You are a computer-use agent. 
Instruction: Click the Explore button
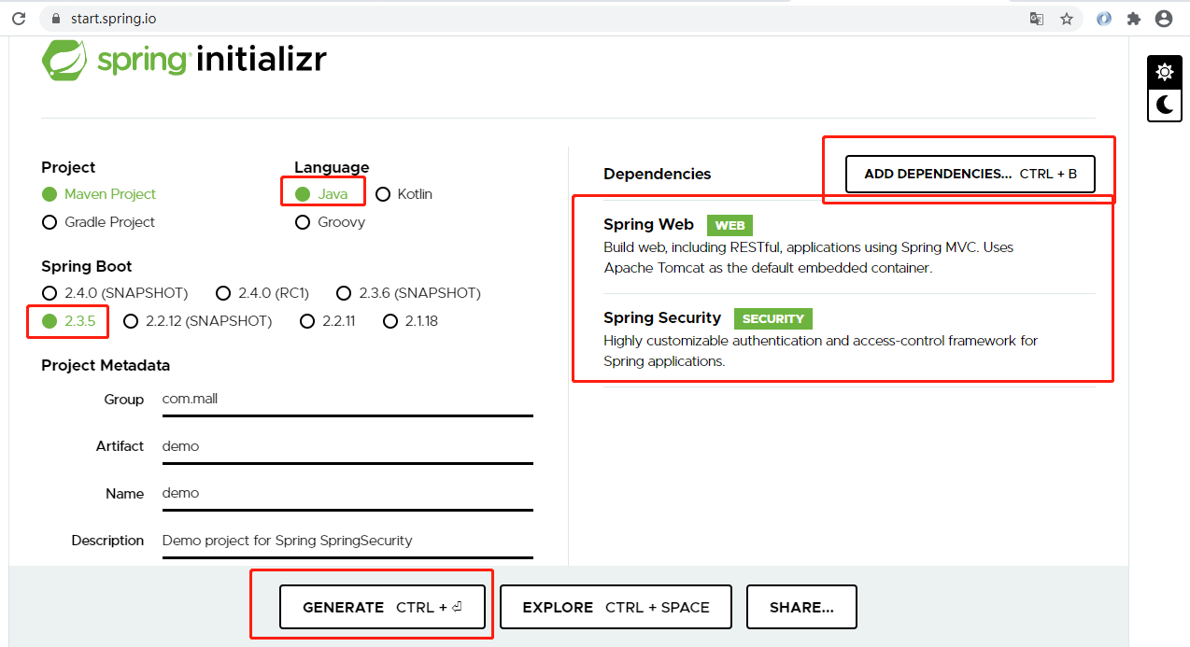(x=616, y=608)
